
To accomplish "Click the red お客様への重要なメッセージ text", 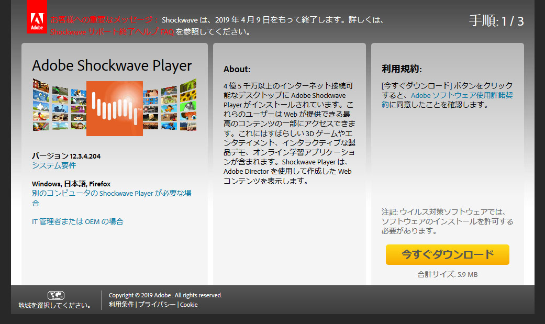I will click(x=104, y=20).
